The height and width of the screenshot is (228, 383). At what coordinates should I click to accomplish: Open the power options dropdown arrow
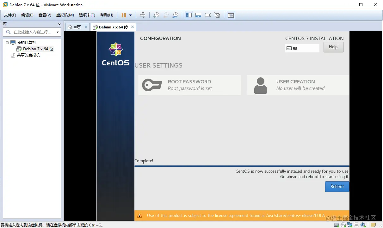point(130,15)
